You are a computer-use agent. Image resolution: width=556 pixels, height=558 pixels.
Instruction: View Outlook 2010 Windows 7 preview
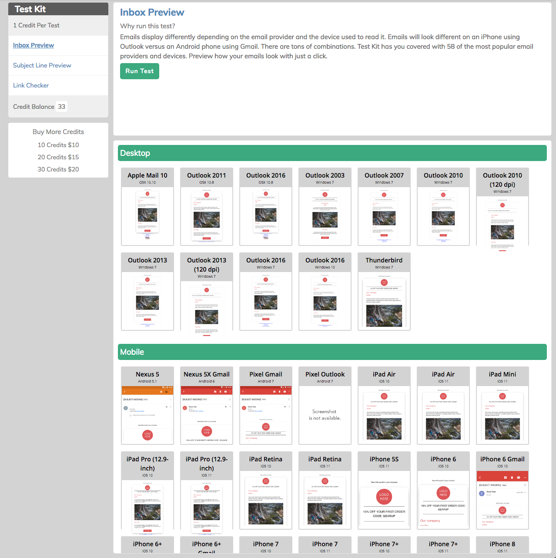(443, 207)
